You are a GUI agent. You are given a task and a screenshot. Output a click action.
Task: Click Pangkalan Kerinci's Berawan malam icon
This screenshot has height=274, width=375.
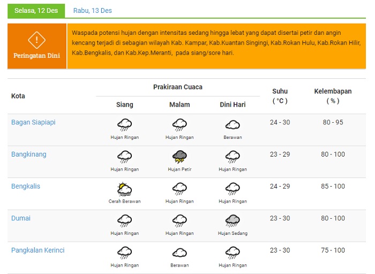[x=179, y=253]
